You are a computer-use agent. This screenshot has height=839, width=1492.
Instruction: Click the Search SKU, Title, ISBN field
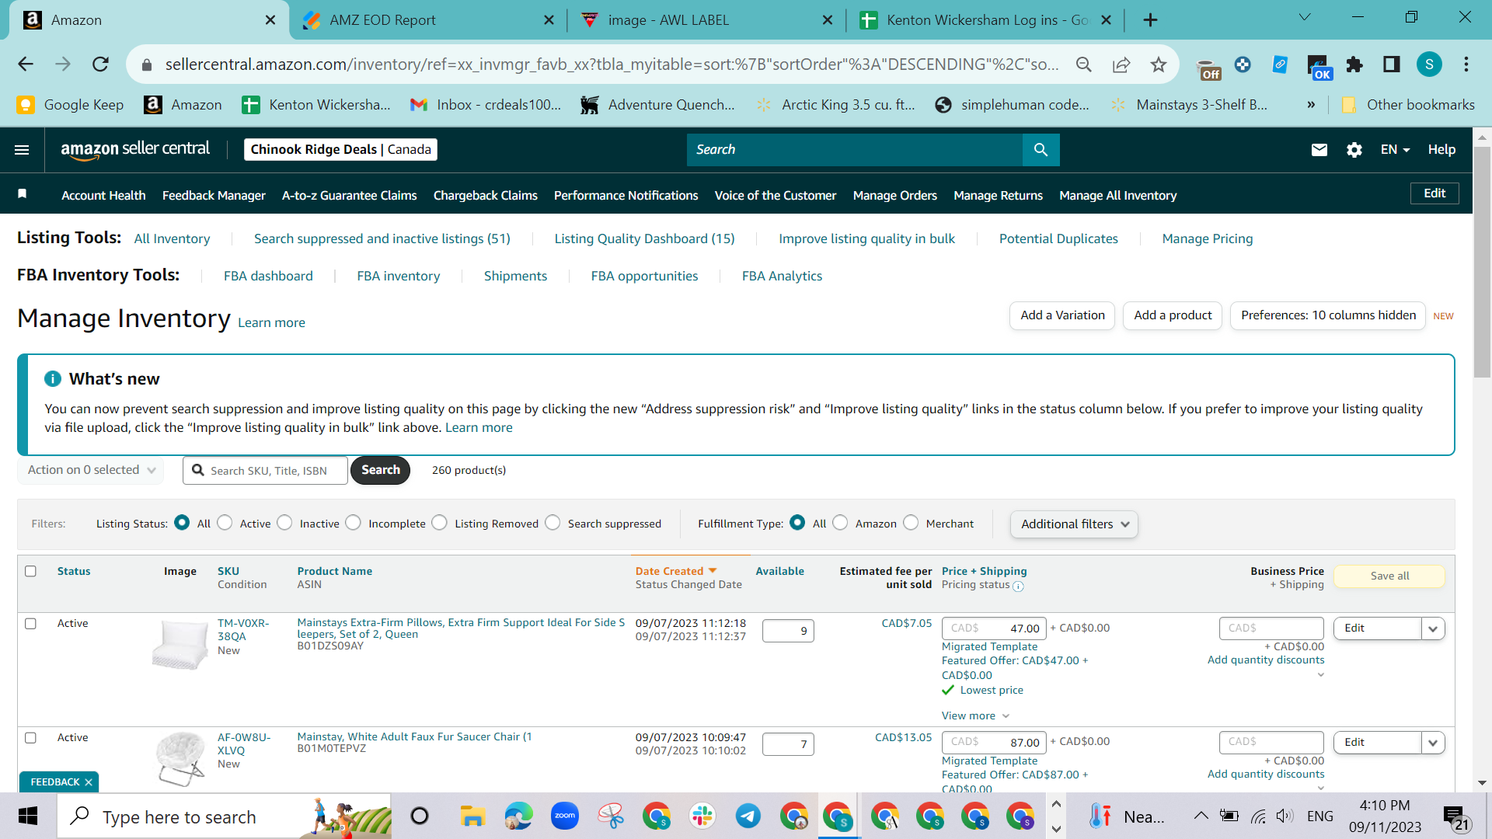point(266,471)
